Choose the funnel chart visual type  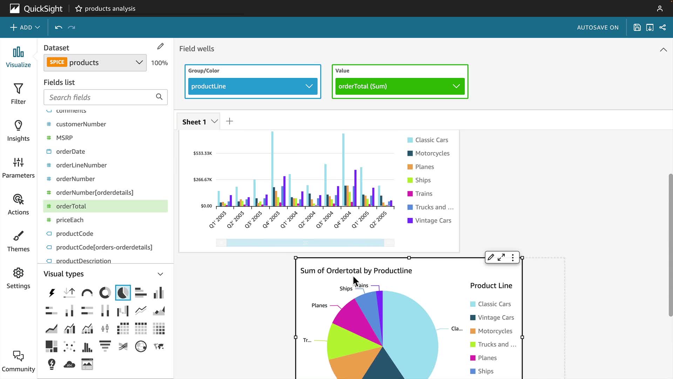coord(105,346)
